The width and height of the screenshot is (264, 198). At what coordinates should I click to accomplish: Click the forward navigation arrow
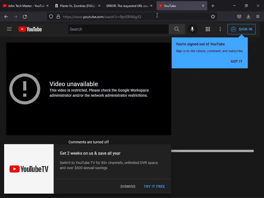[x=15, y=17]
